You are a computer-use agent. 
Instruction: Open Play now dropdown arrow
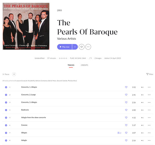click(x=75, y=47)
